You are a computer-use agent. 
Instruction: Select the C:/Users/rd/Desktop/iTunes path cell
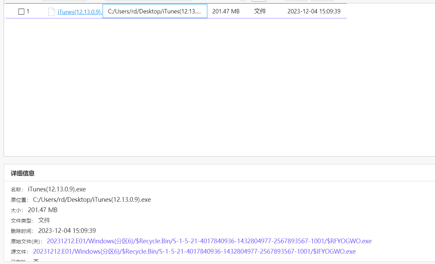(155, 11)
